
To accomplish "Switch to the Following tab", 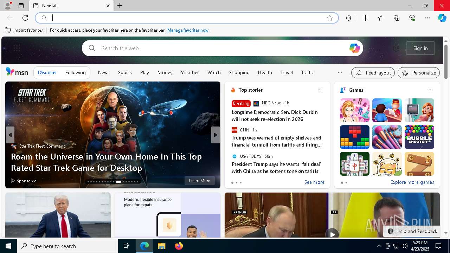I will (75, 72).
